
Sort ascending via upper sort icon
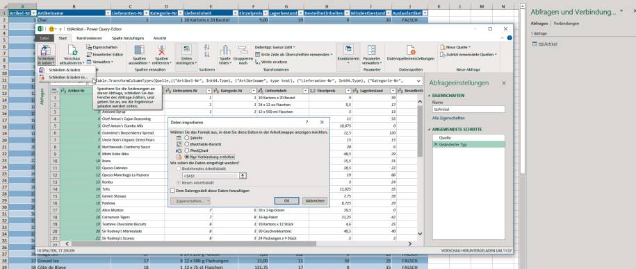click(207, 47)
